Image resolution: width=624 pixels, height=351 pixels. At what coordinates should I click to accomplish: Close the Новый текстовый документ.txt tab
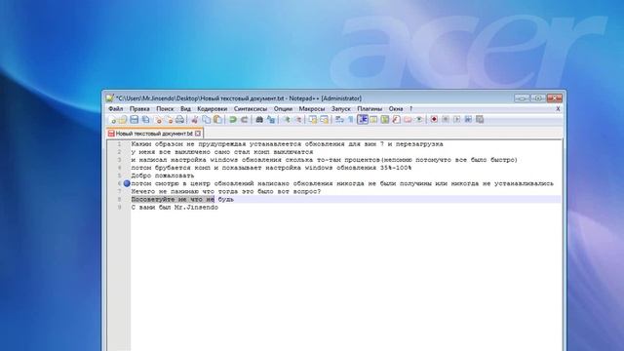click(198, 134)
